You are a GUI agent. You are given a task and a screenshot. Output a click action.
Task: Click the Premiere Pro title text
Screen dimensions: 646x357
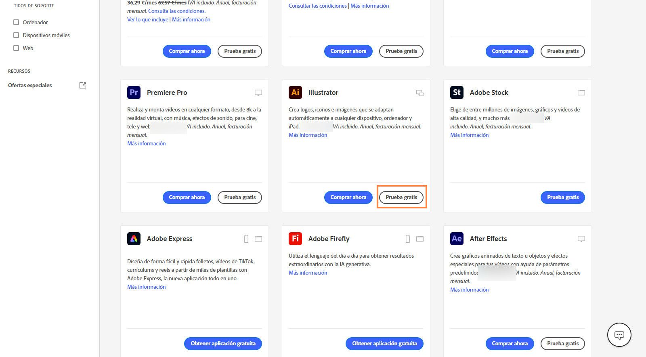[167, 92]
